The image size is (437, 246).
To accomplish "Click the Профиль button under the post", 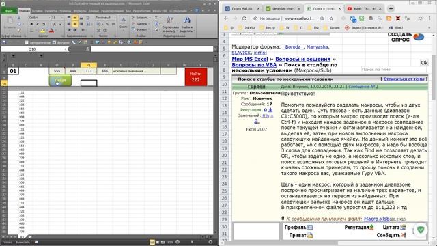I will tap(298, 228).
